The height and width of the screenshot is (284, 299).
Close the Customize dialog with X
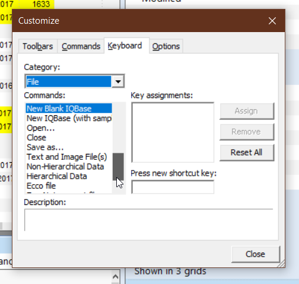tap(272, 21)
